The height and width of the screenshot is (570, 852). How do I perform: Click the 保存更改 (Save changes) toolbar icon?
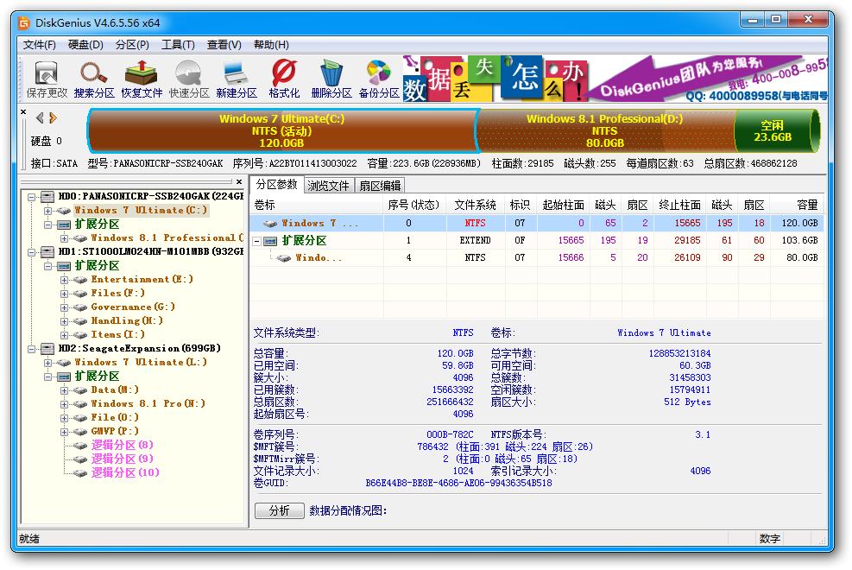(x=47, y=79)
